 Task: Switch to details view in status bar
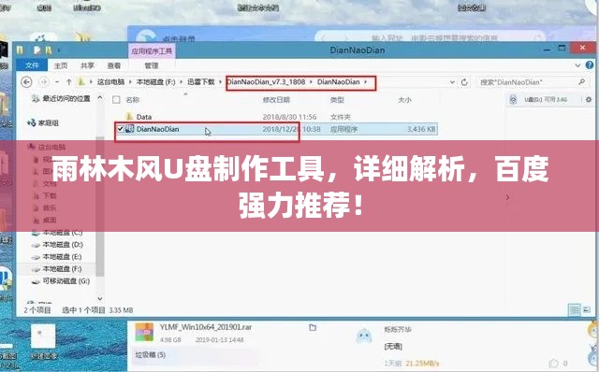tap(574, 309)
